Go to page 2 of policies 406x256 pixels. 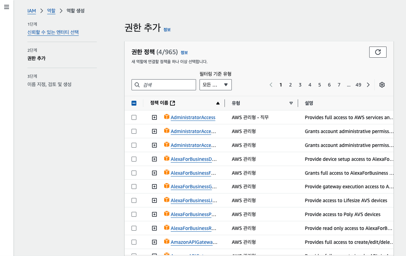290,85
